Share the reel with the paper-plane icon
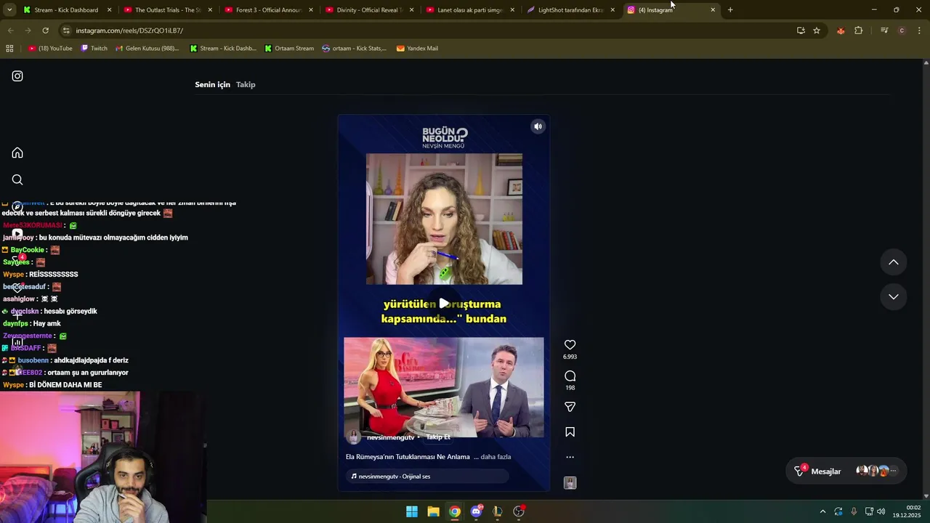The width and height of the screenshot is (930, 523). pyautogui.click(x=570, y=407)
